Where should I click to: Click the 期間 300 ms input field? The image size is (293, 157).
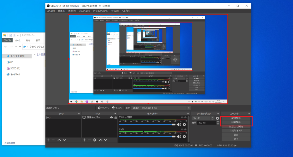pos(207,123)
